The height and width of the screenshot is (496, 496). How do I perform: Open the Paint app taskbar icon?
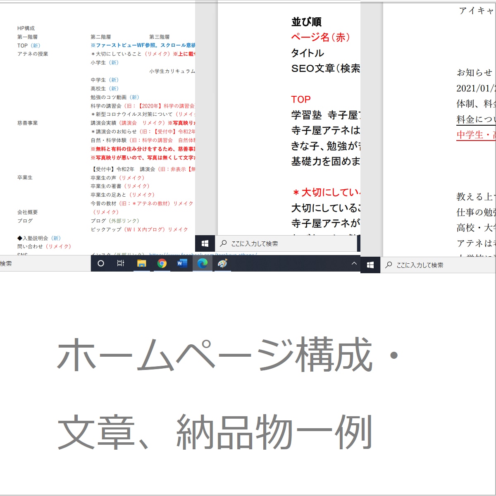pos(222,263)
